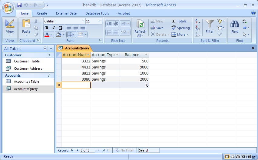Open Balance column filter dropdown
Image resolution: width=258 pixels, height=160 pixels.
pos(146,55)
